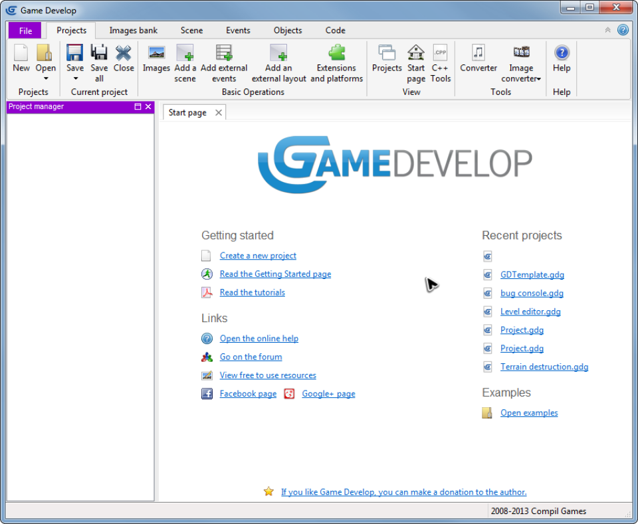Launch the C++ Tools
This screenshot has width=638, height=524.
(441, 60)
